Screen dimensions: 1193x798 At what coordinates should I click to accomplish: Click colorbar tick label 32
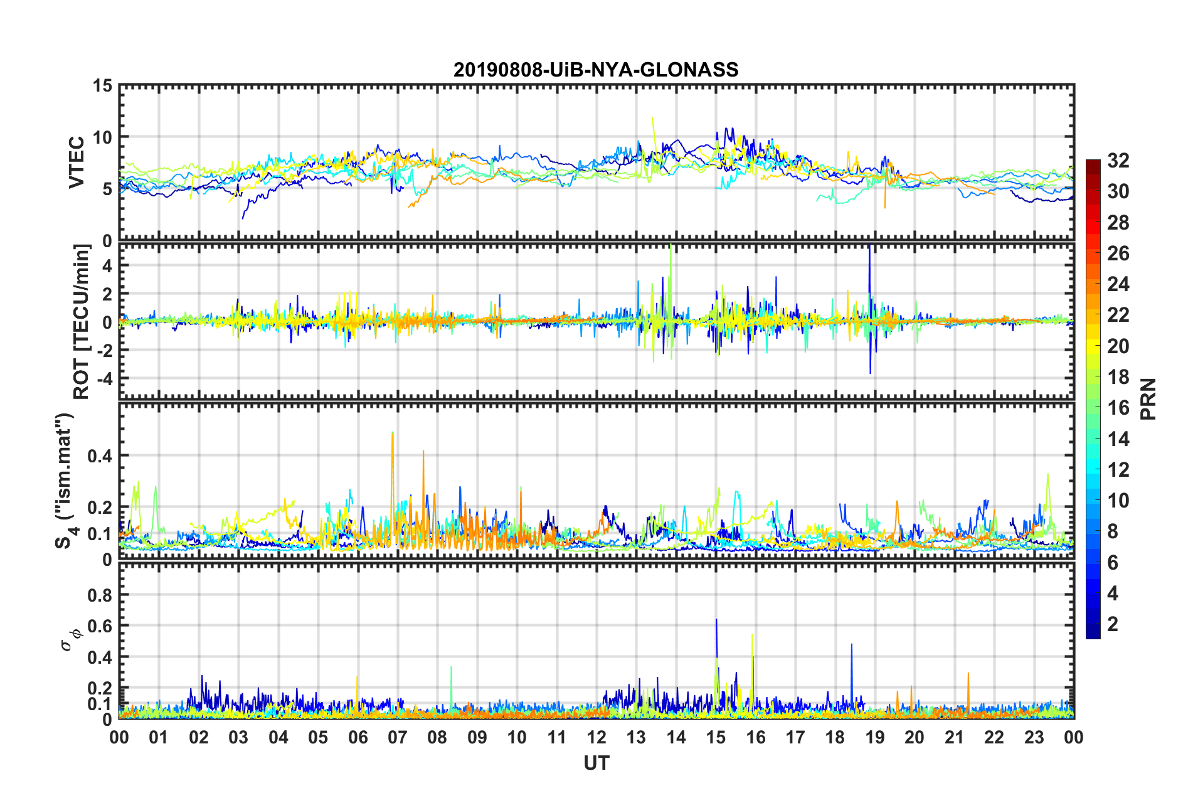tap(1118, 161)
